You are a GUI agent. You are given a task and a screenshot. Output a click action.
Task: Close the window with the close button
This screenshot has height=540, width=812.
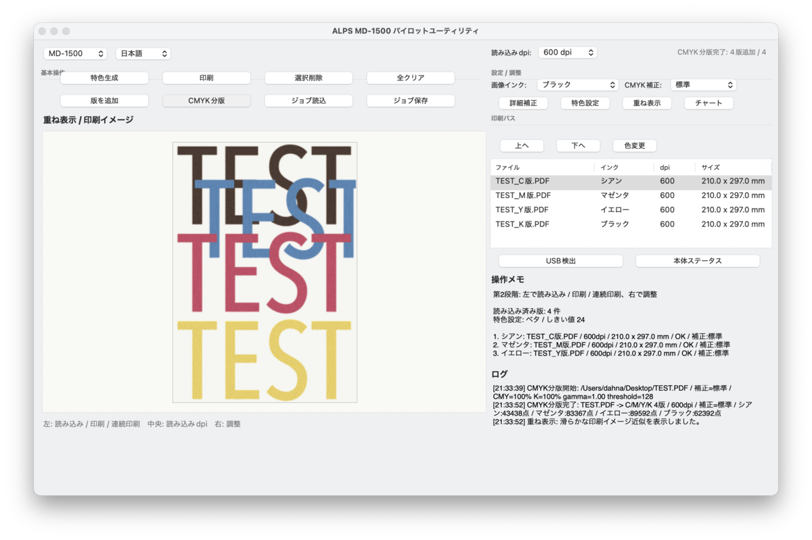43,31
